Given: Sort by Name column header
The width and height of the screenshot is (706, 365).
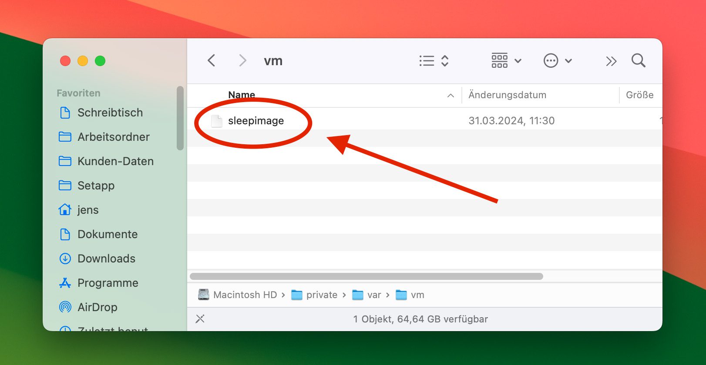Looking at the screenshot, I should 242,95.
